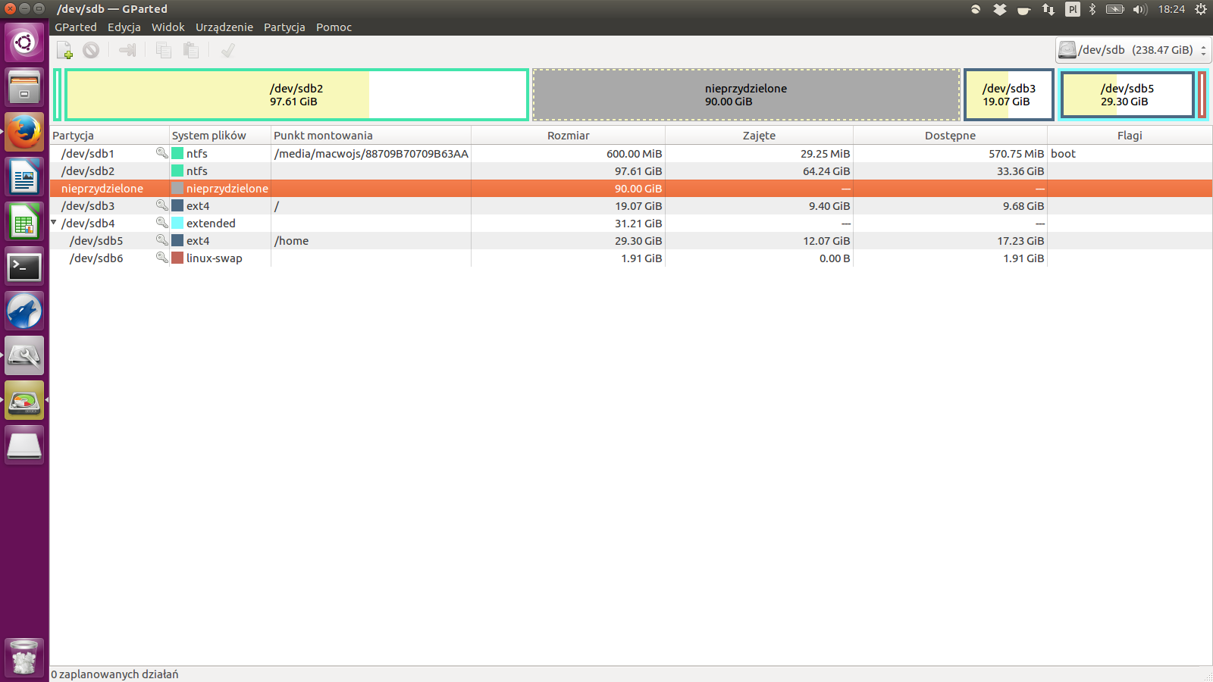
Task: Open the network connection indicator
Action: click(x=1048, y=9)
